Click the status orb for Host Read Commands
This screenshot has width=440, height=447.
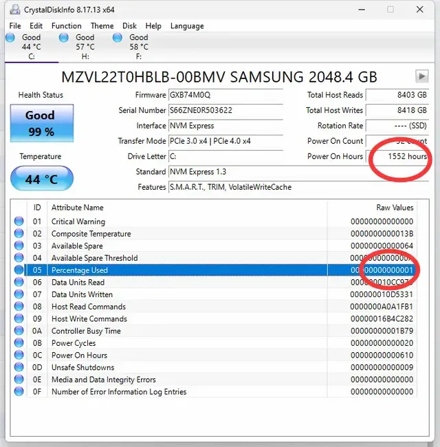pos(19,307)
